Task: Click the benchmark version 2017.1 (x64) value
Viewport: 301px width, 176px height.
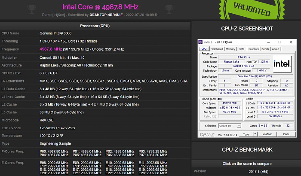Action: (x=258, y=172)
